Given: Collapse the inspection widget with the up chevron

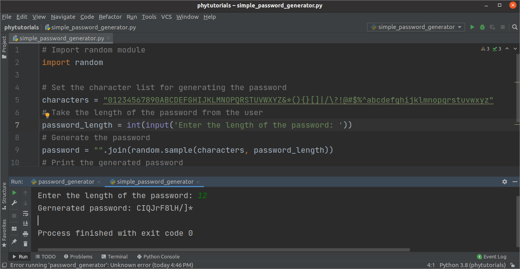Looking at the screenshot, I should pyautogui.click(x=507, y=49).
